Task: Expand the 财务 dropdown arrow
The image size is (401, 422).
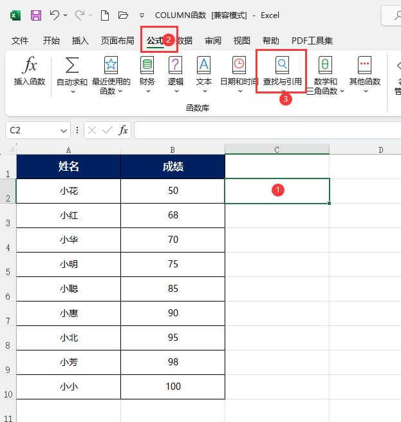Action: click(148, 91)
